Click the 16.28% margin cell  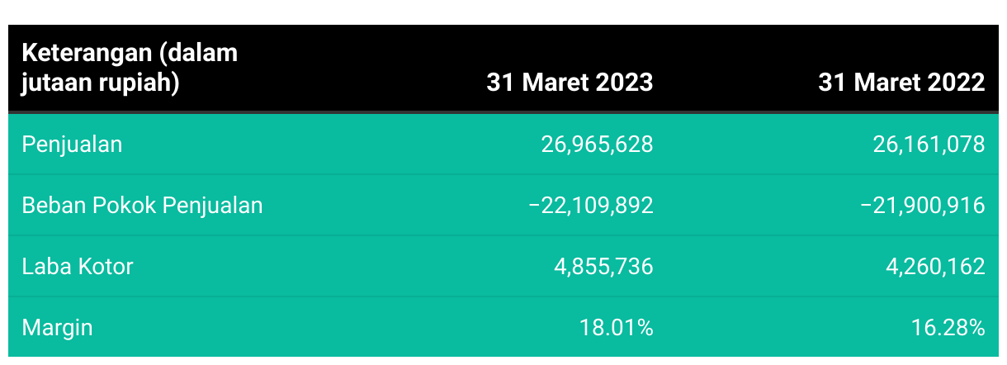click(948, 327)
